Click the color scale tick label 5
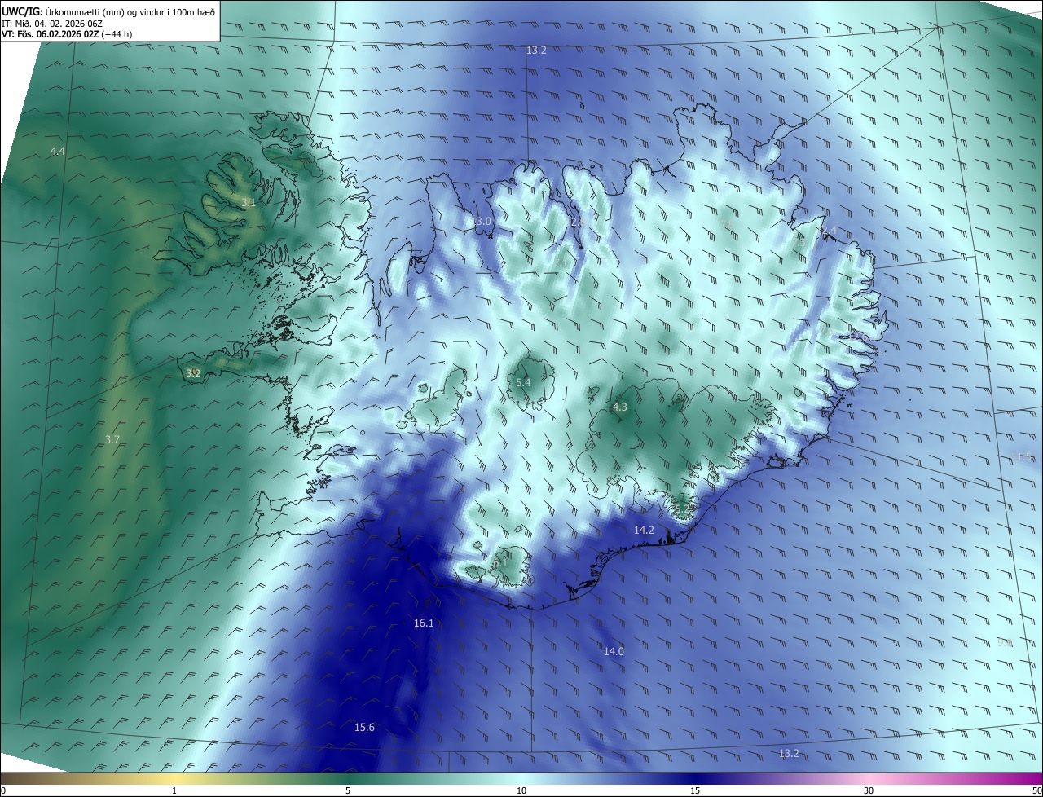 click(x=348, y=790)
